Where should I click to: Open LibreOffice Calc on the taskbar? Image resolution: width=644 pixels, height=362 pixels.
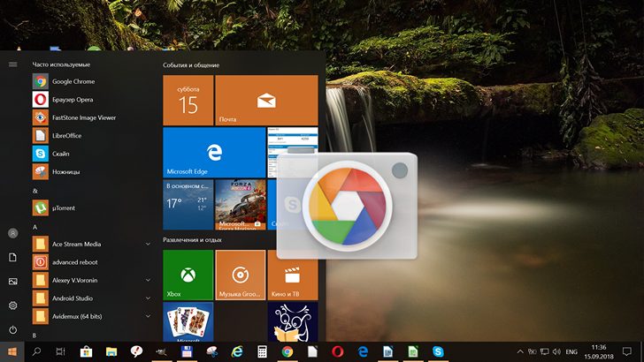coord(413,351)
